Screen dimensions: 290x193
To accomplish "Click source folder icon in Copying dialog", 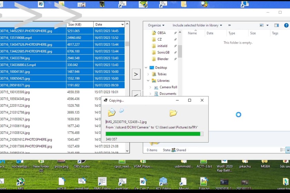I will [x=112, y=112].
